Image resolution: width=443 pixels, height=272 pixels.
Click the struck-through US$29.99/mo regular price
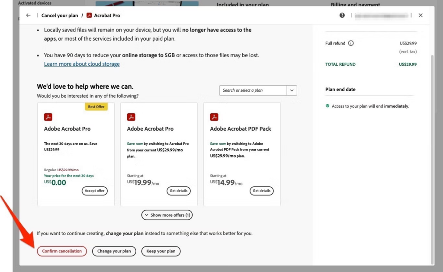[x=68, y=170]
